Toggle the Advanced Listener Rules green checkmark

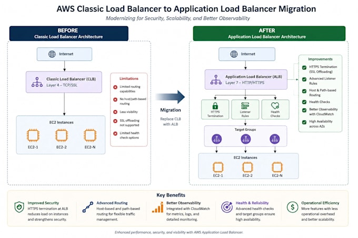click(304, 79)
